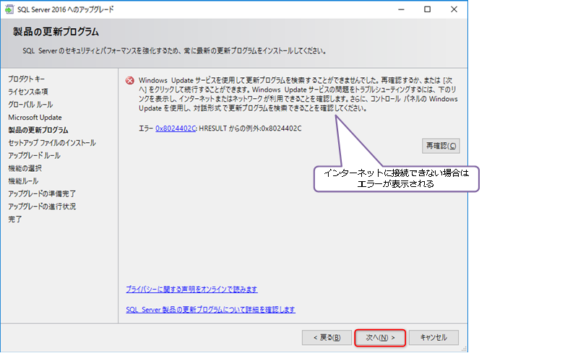The height and width of the screenshot is (353, 578).
Task: Select the アップグレードの準備完了 step
Action: 42,193
